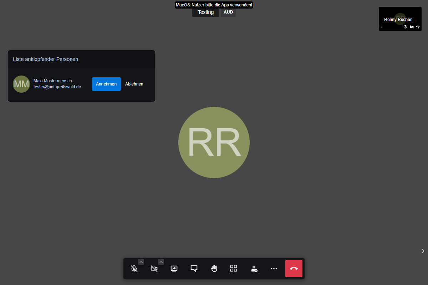Click the Testing conference name label

[206, 12]
